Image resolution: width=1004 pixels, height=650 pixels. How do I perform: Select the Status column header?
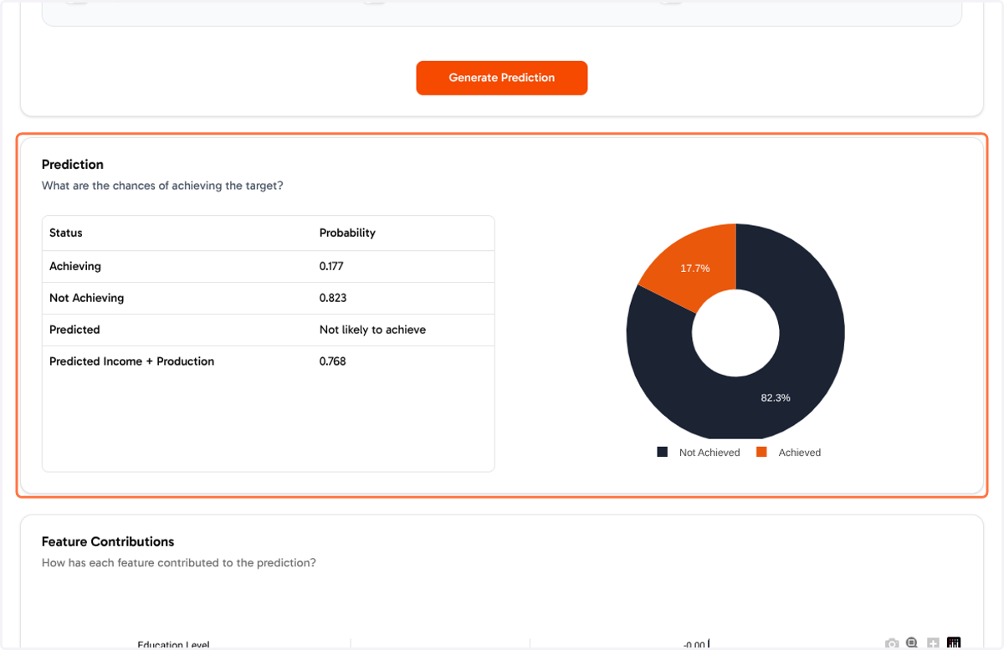(66, 233)
